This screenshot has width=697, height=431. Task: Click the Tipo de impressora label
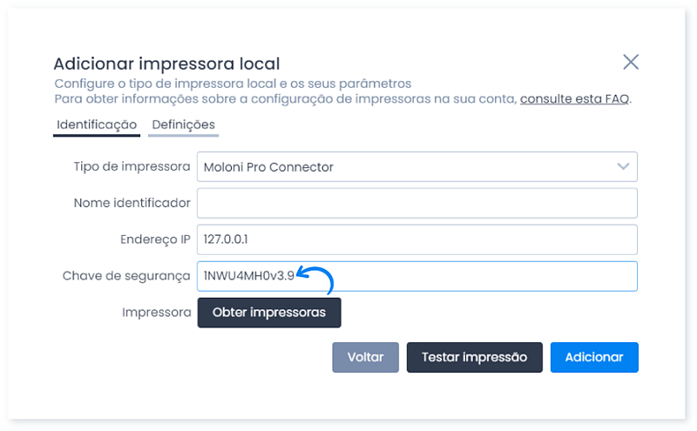click(132, 166)
